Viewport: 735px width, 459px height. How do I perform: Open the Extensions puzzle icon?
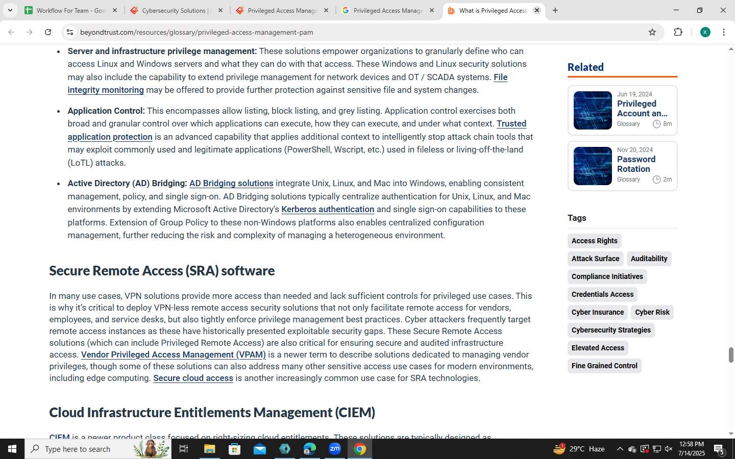tap(678, 32)
